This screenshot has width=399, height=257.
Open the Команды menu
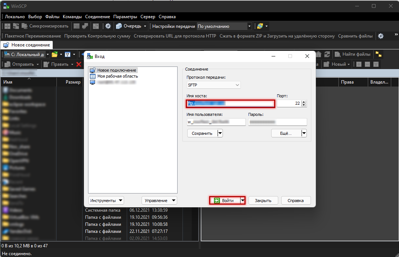[72, 17]
